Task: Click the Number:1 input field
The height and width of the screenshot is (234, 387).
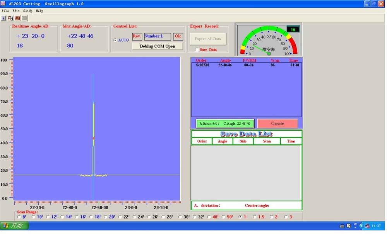Action: click(x=157, y=37)
